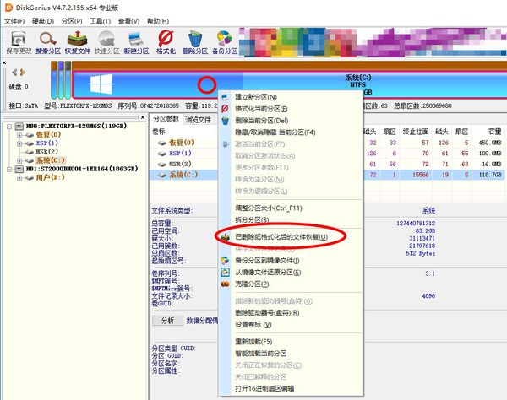Screen dimensions: 507x400
Task: Click the 新建分区 new partition icon
Action: 137,41
